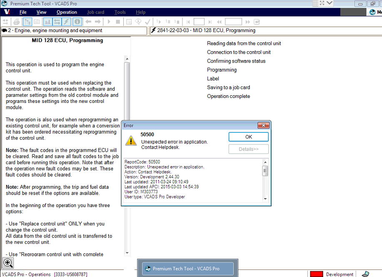The height and width of the screenshot is (277, 382).
Task: Click the first blank toolbar input box
Action: point(199,22)
